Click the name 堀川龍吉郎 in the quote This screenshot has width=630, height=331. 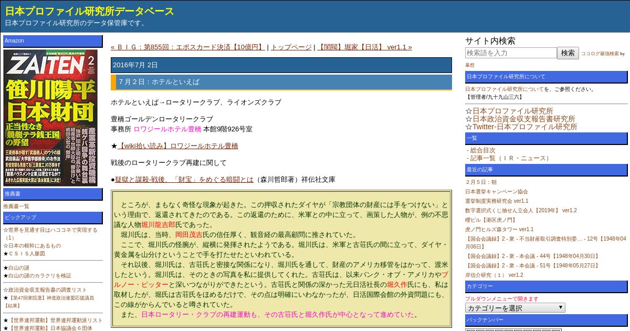pyautogui.click(x=158, y=224)
